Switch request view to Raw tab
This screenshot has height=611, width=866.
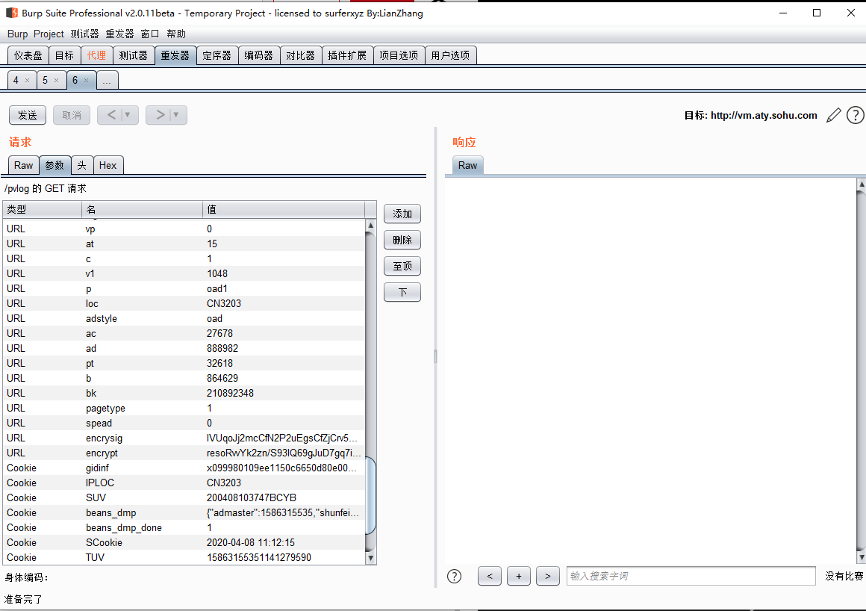click(x=24, y=165)
